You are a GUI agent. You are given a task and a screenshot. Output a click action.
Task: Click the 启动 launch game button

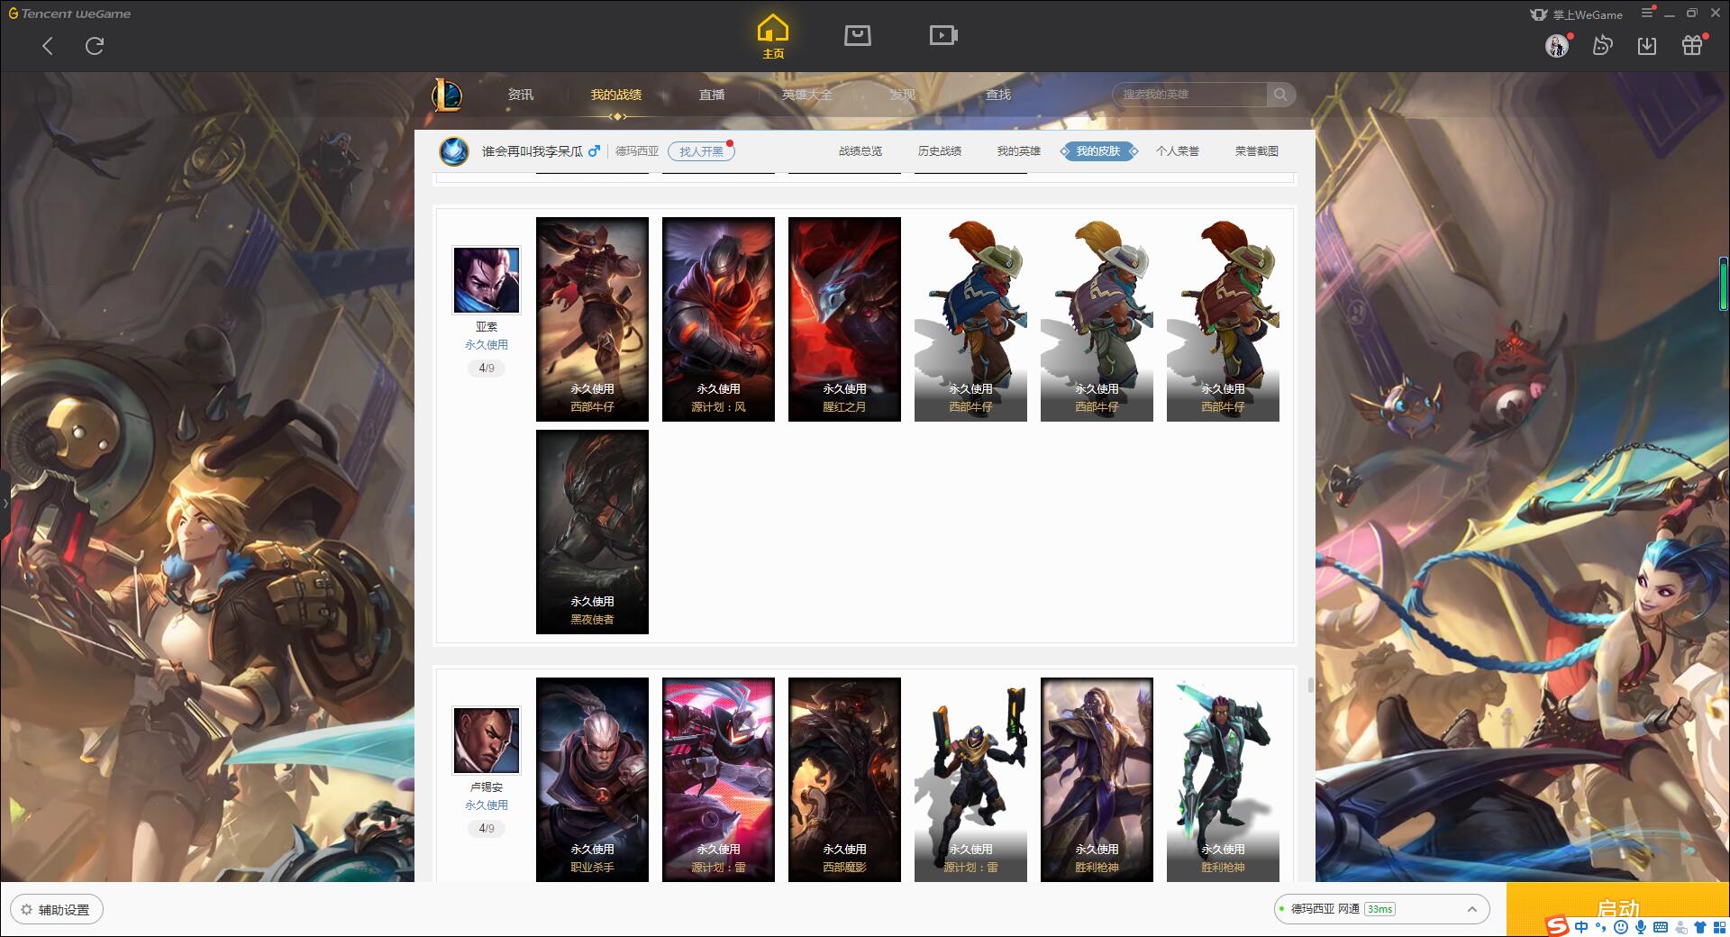[x=1617, y=908]
